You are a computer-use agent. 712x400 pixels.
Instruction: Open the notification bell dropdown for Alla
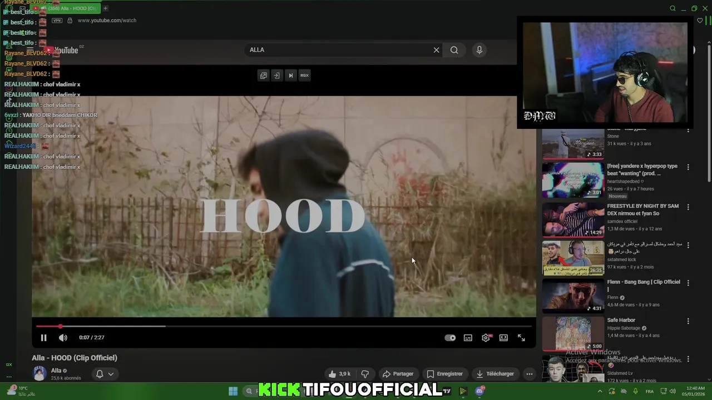105,374
